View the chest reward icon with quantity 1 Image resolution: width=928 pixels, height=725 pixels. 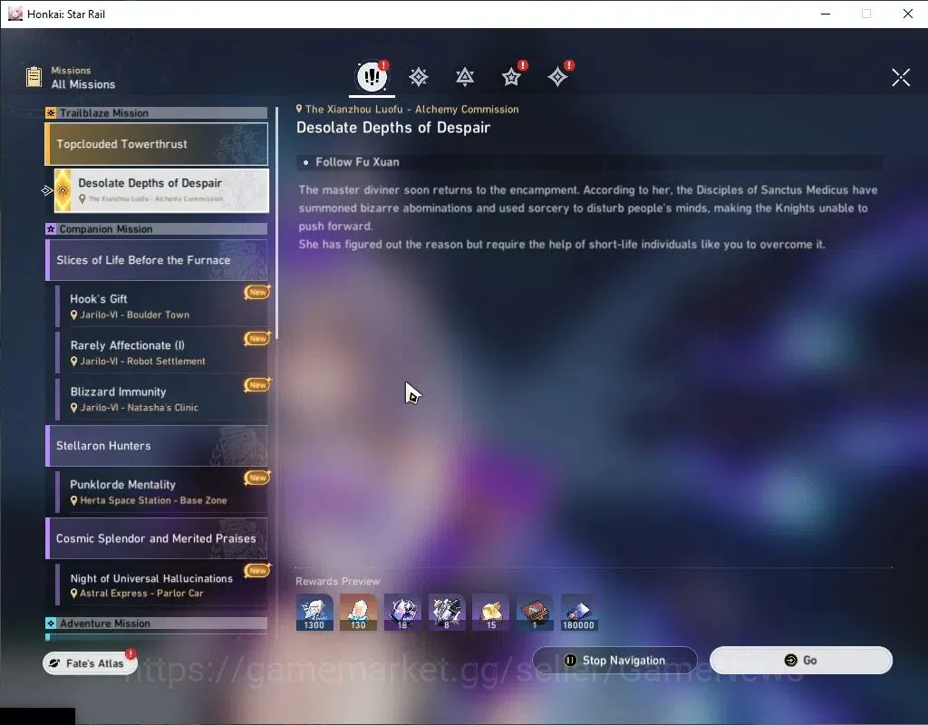coord(535,612)
